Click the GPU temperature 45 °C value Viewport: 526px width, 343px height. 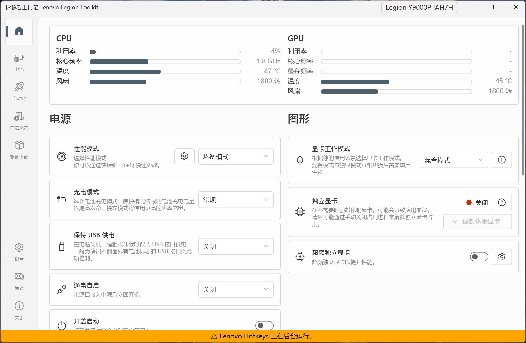504,81
